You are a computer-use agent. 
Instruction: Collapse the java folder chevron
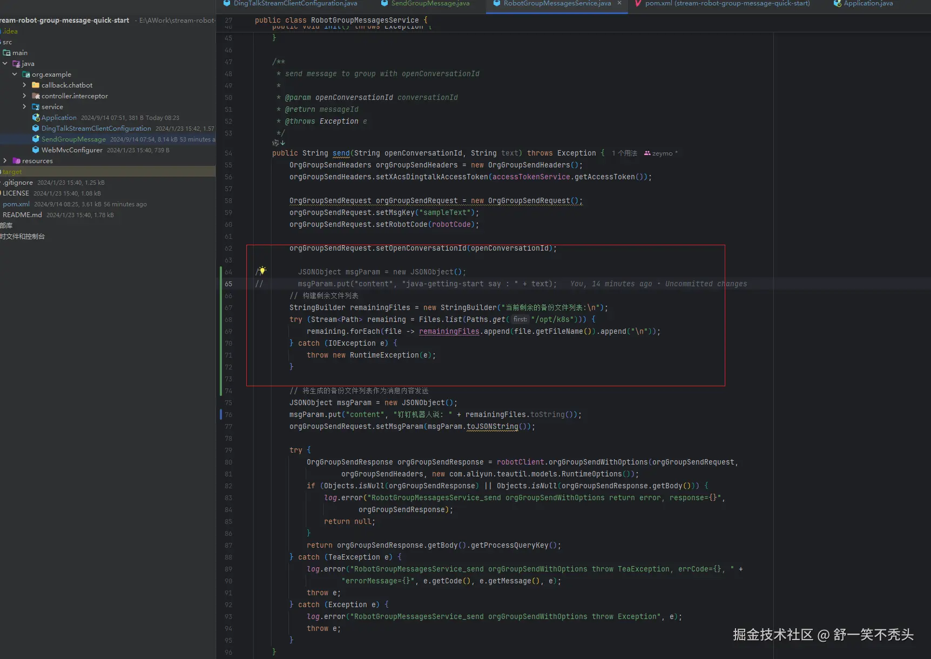point(5,64)
